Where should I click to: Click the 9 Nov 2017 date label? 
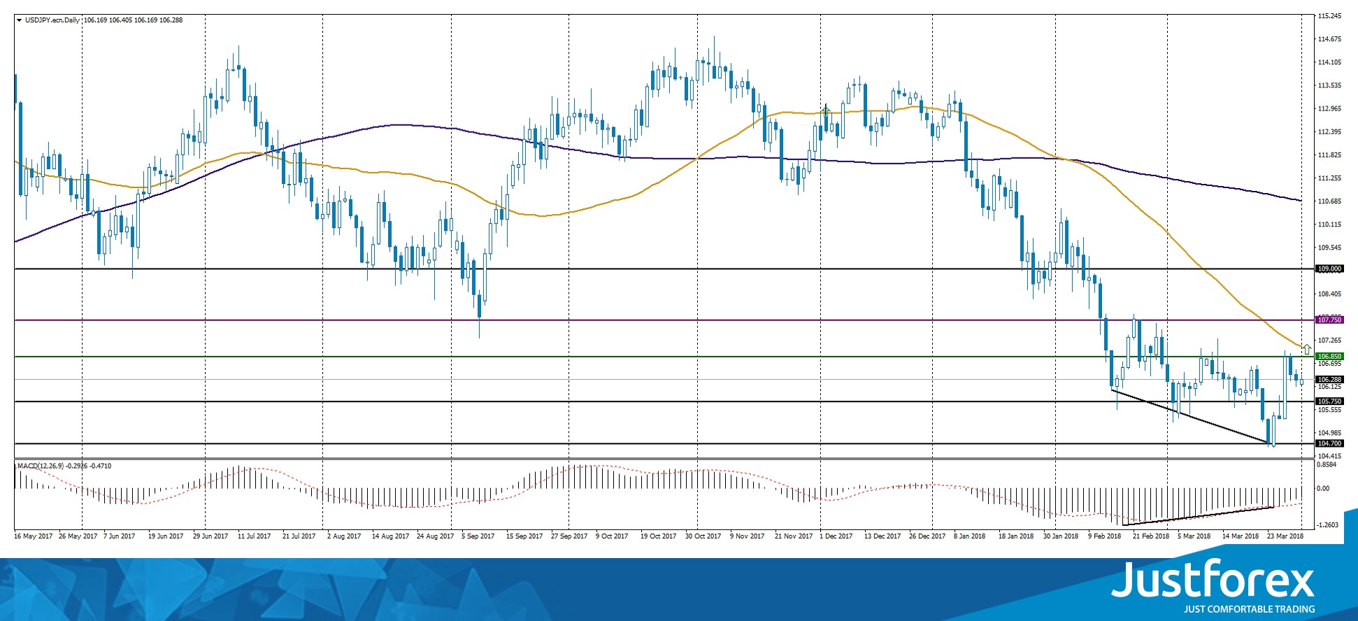[x=748, y=536]
